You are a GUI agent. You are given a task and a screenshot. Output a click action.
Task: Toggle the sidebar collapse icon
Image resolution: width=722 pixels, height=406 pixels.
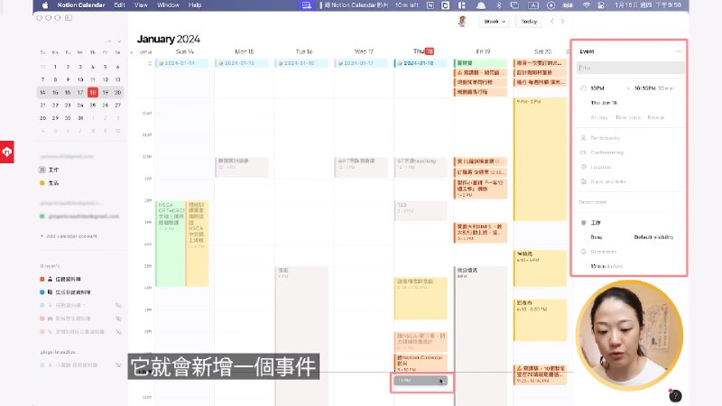(69, 18)
